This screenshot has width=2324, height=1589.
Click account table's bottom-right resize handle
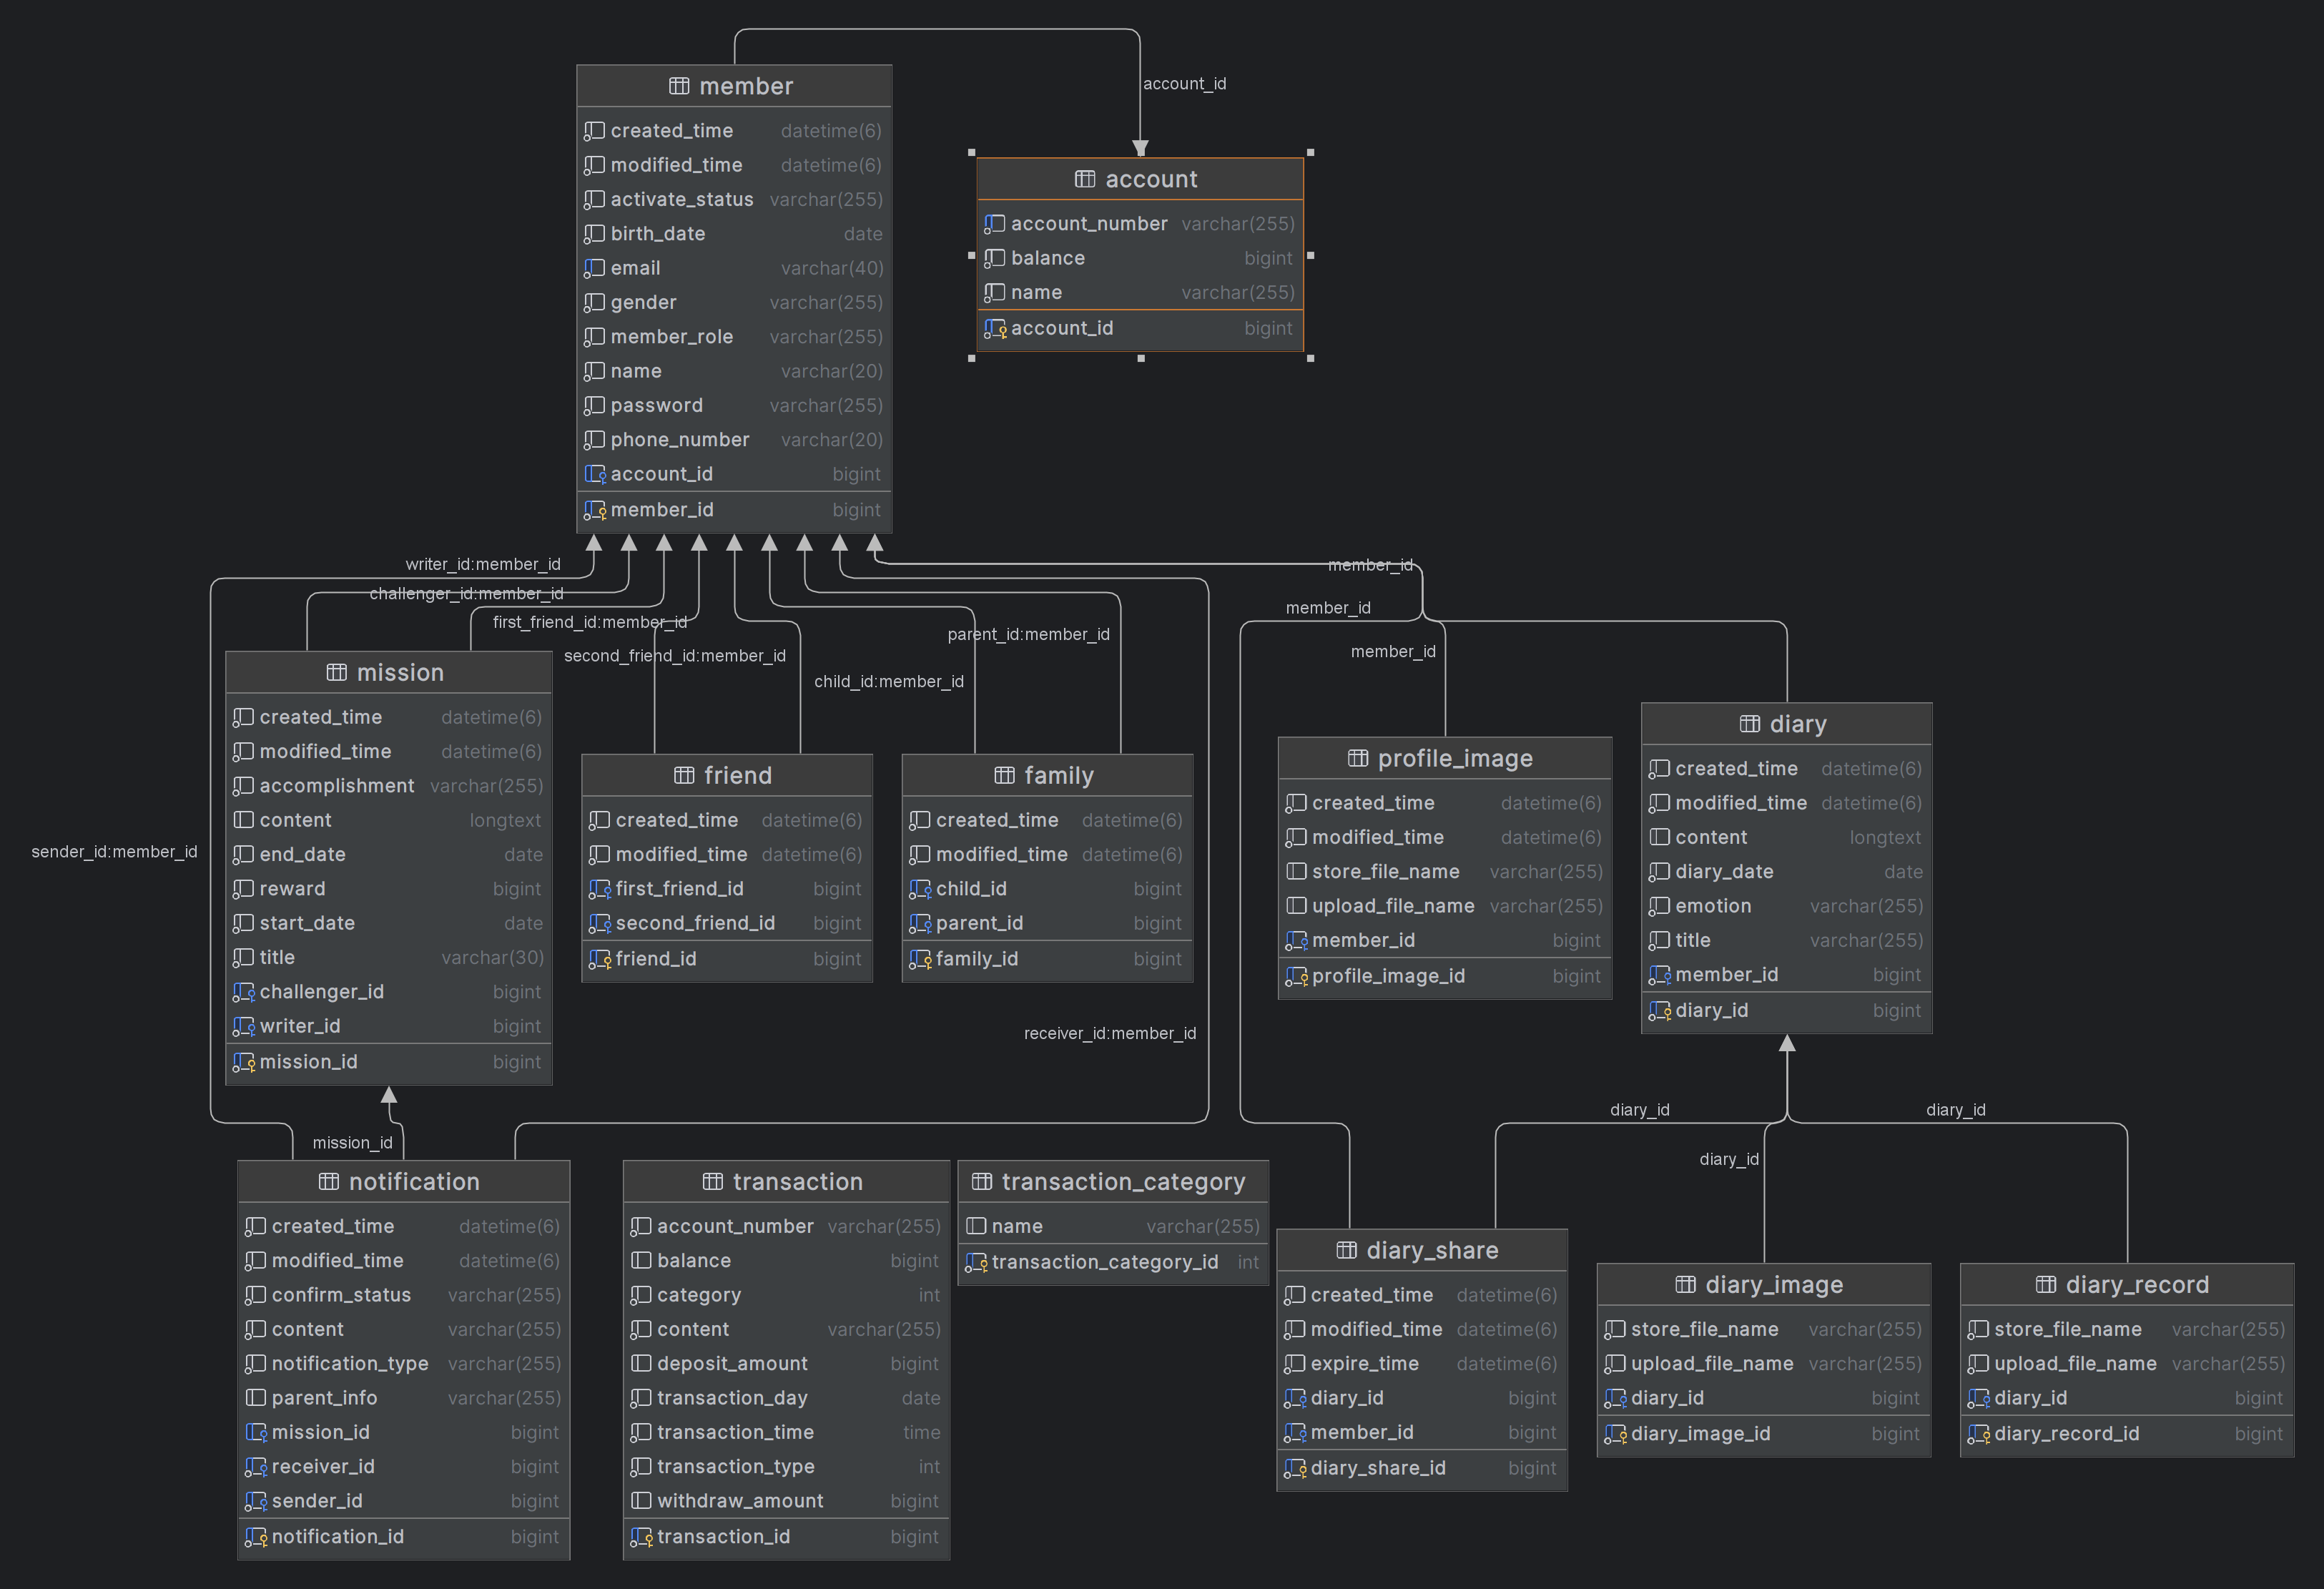pos(1310,358)
